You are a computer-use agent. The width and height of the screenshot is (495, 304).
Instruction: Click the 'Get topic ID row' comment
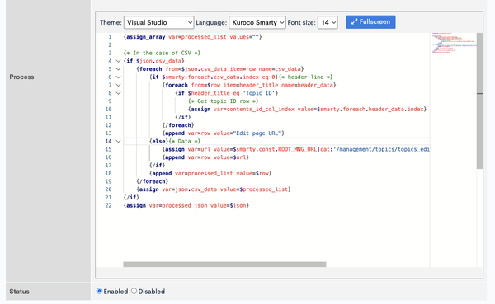point(224,101)
